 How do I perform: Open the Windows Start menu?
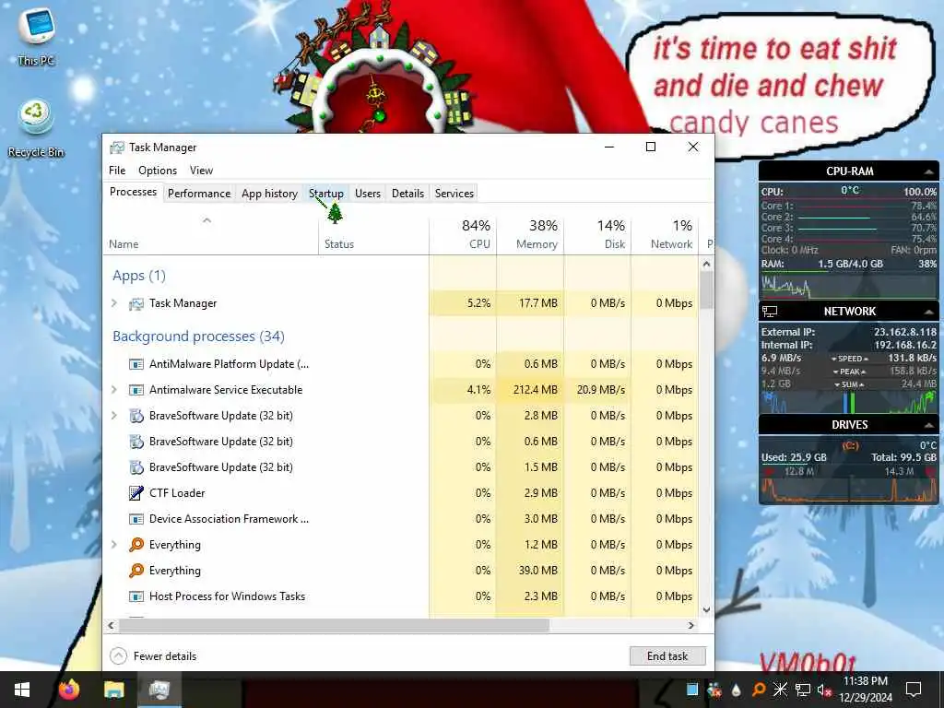point(22,690)
